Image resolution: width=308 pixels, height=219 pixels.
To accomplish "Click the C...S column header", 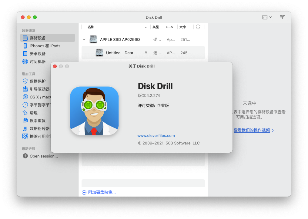I will (169, 27).
